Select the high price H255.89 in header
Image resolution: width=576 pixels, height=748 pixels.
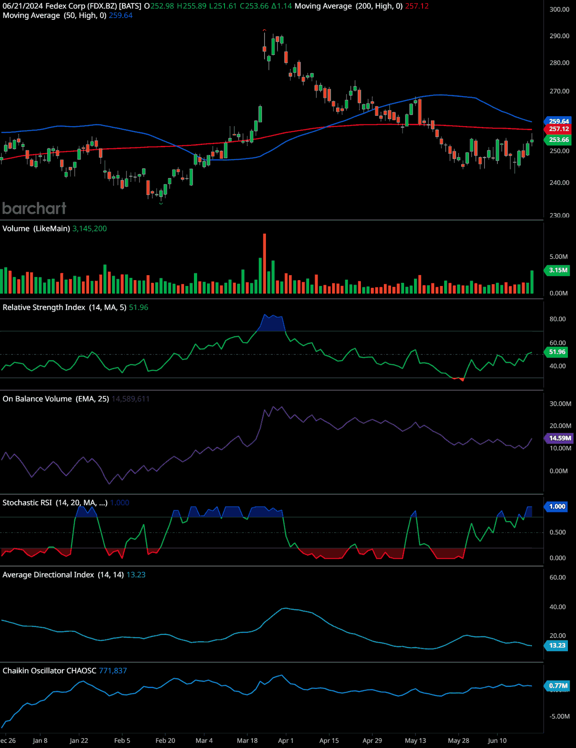coord(192,6)
